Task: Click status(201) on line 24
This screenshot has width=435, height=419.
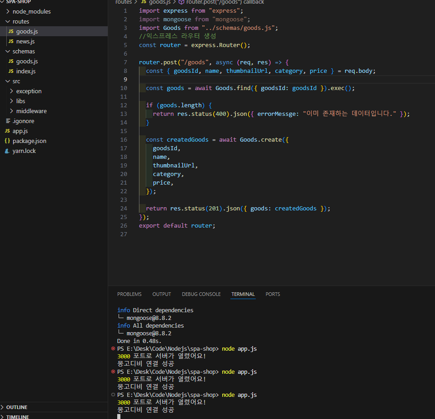Action: (203, 208)
